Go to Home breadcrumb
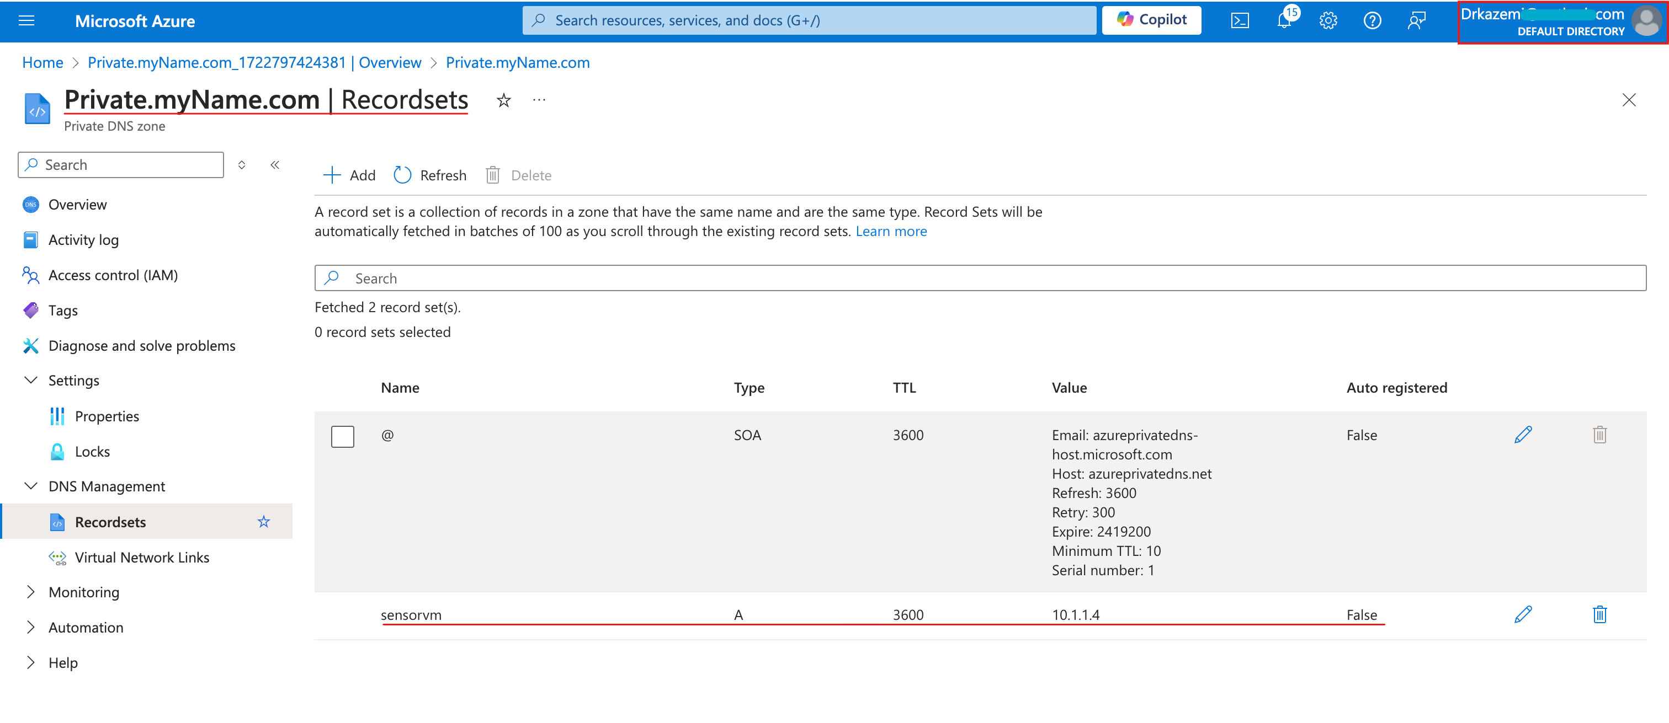 pyautogui.click(x=42, y=63)
